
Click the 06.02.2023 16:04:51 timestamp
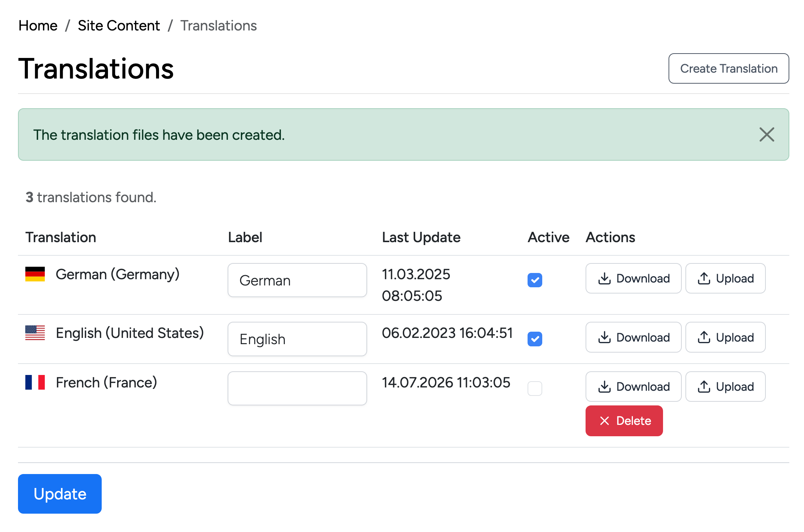(x=447, y=333)
